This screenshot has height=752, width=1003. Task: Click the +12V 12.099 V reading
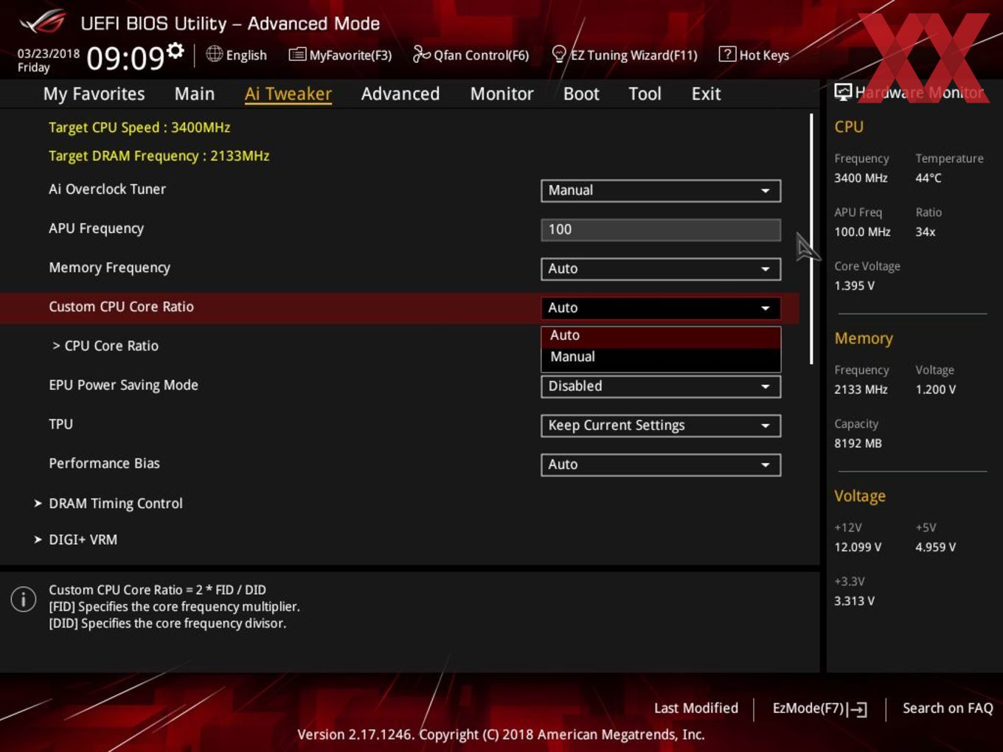858,547
